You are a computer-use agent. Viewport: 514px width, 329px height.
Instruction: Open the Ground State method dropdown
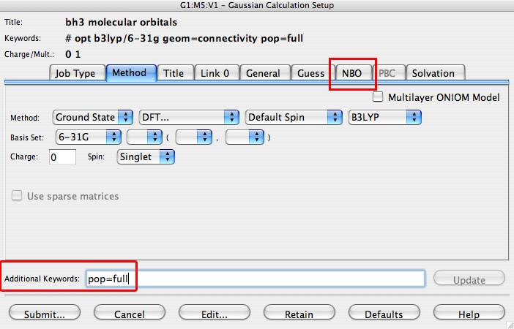[x=92, y=117]
